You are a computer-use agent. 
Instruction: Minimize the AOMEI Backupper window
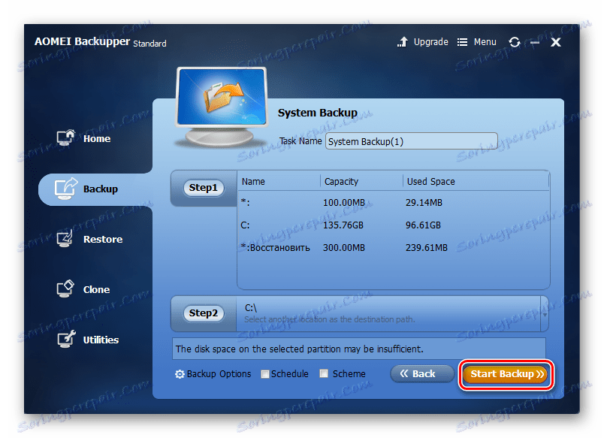[535, 42]
